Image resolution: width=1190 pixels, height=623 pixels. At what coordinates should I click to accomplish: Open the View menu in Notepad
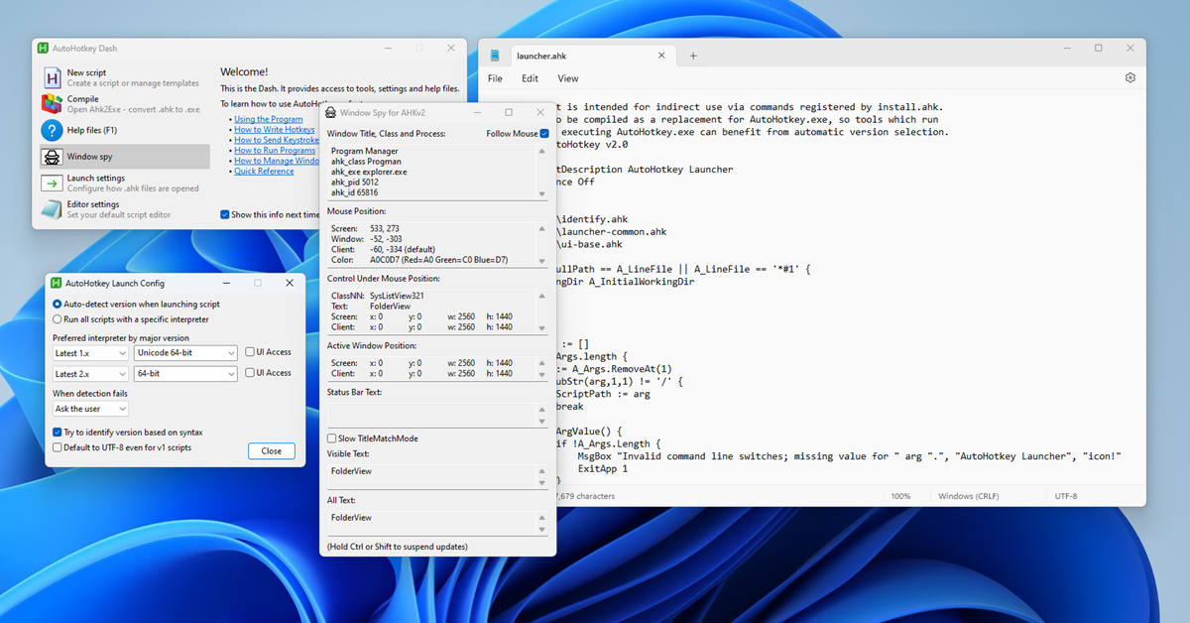568,78
